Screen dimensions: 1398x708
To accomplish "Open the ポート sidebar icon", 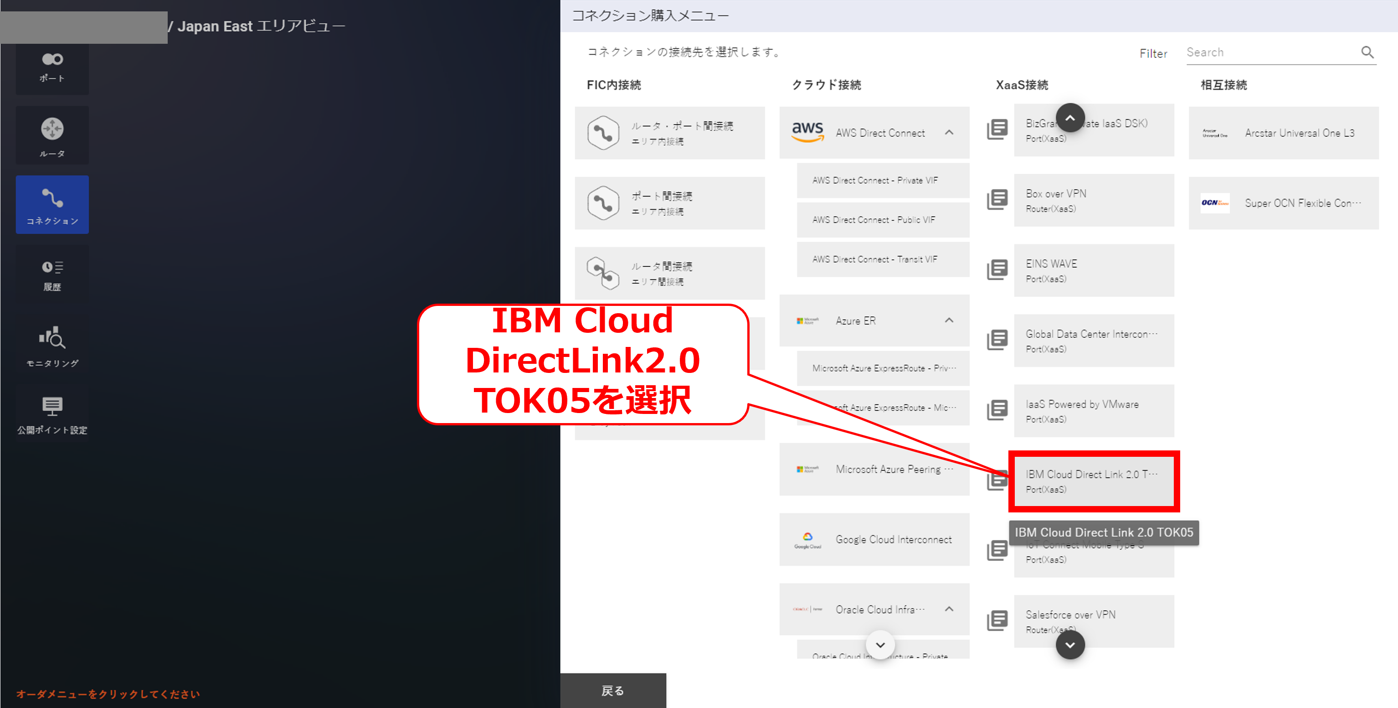I will click(52, 67).
